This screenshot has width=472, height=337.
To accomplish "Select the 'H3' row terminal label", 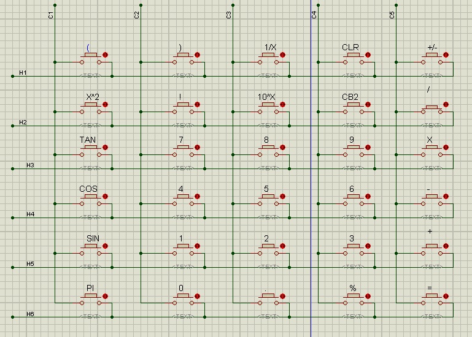I will tap(31, 165).
